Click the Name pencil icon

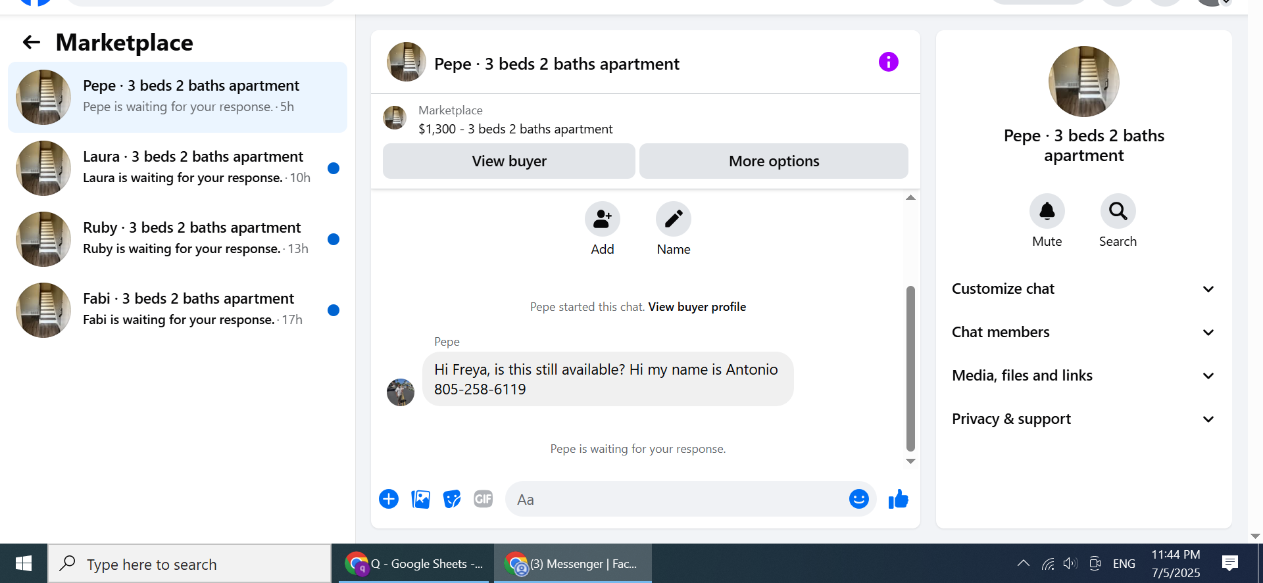[x=673, y=219]
